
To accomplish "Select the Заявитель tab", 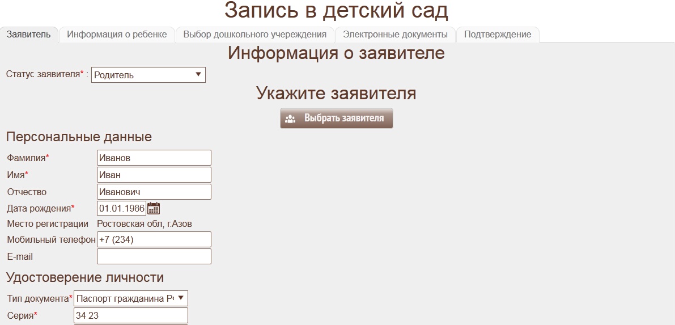I will click(28, 35).
